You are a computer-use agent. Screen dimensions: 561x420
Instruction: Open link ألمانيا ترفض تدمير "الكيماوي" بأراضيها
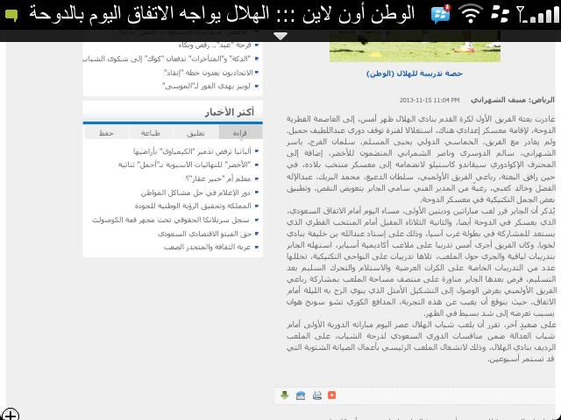[x=192, y=151]
